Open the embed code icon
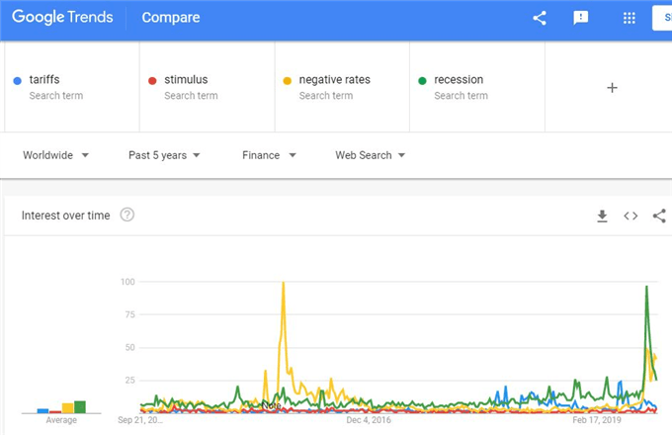This screenshot has width=672, height=435. click(x=630, y=216)
